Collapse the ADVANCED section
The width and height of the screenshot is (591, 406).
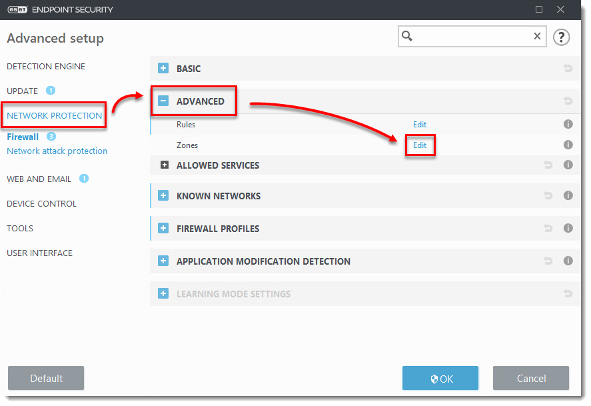point(163,101)
